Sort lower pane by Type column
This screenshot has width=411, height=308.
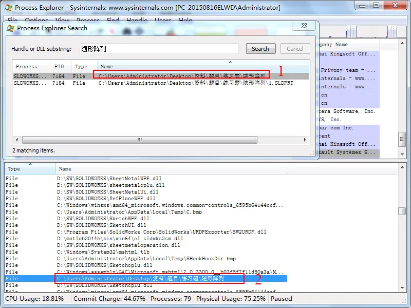30,169
